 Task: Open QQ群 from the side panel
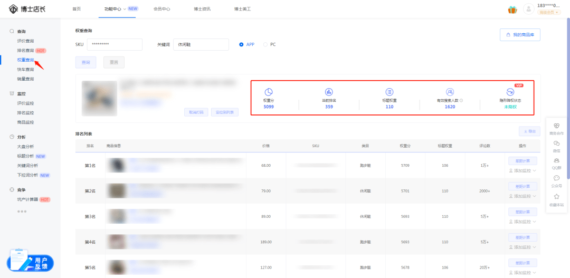[557, 164]
